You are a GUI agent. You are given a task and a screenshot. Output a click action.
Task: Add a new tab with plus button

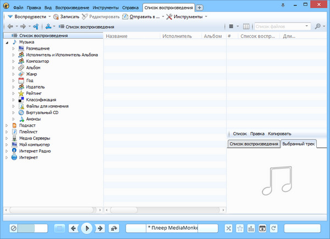[x=199, y=8]
